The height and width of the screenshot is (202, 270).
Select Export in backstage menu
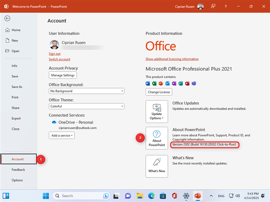(x=16, y=118)
